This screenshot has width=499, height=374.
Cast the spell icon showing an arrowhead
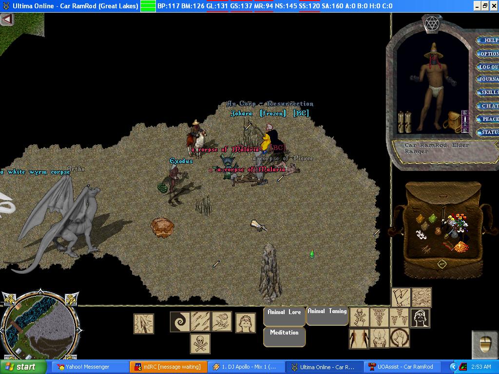pyautogui.click(x=144, y=324)
